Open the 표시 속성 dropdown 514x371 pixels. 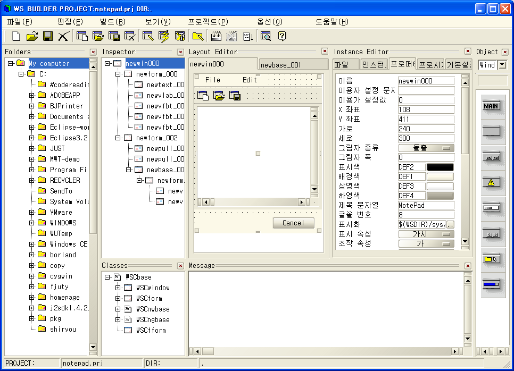pyautogui.click(x=426, y=234)
